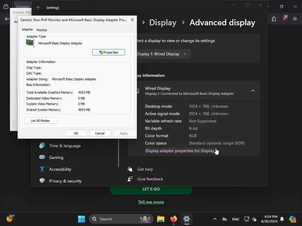
Task: Collapse the Wired Display information section
Action: [x=253, y=91]
